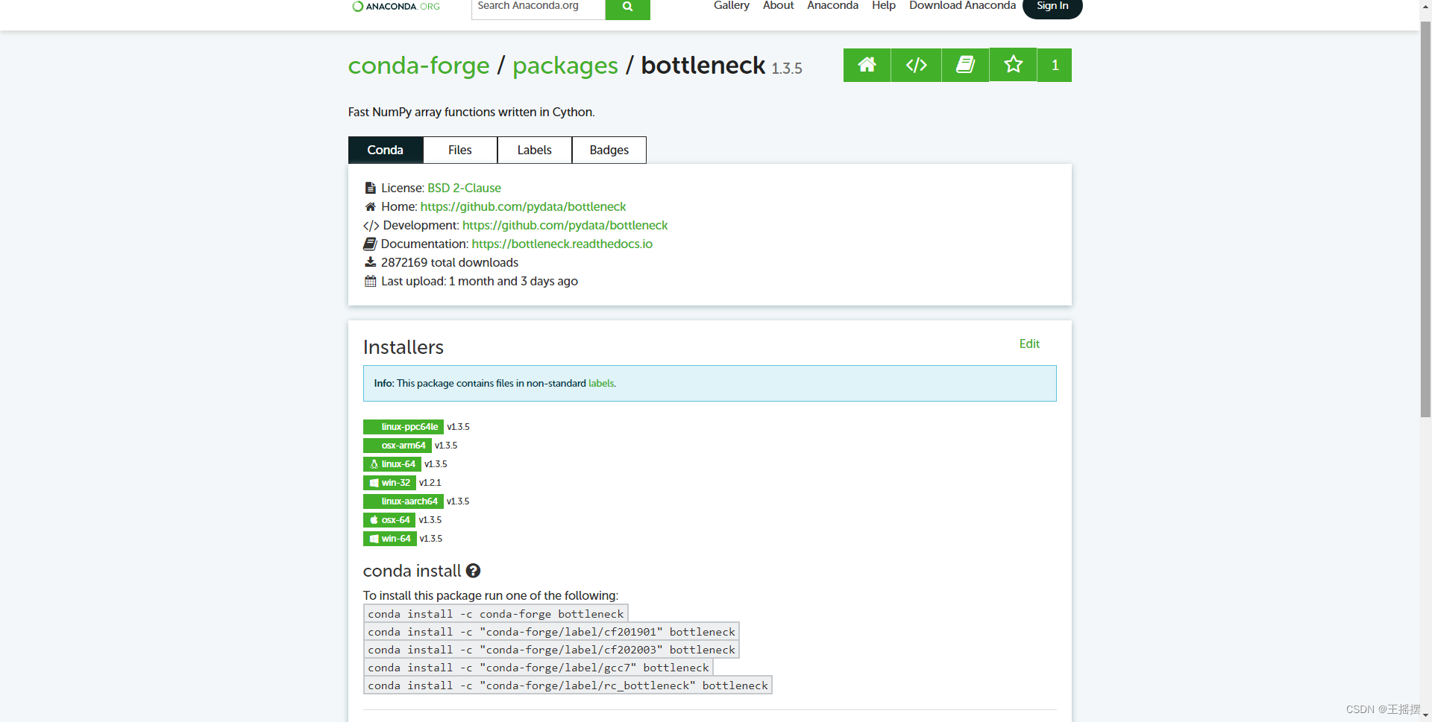Go to Download Anaconda
Image resolution: width=1432 pixels, height=722 pixels.
pos(962,6)
